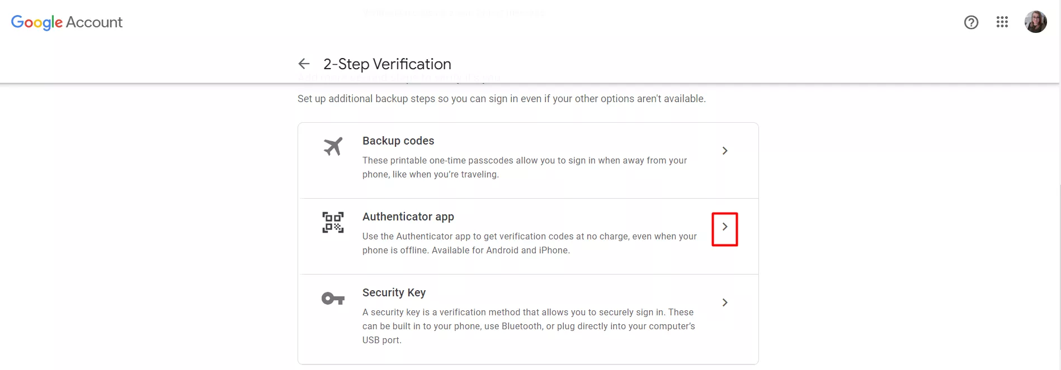The image size is (1061, 370).
Task: Expand the Backup codes chevron
Action: [724, 151]
